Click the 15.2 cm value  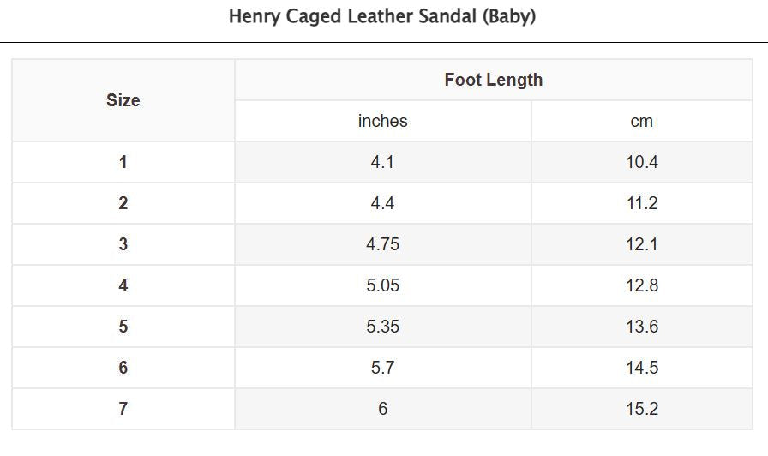(x=641, y=409)
